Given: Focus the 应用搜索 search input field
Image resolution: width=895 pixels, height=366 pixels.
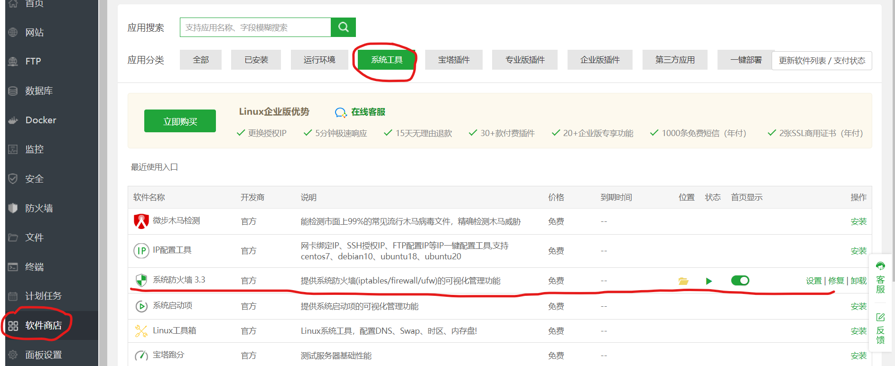Looking at the screenshot, I should click(255, 27).
